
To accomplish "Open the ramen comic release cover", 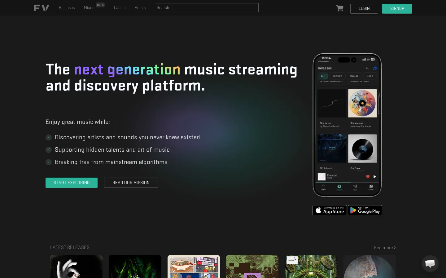I will point(194,266).
